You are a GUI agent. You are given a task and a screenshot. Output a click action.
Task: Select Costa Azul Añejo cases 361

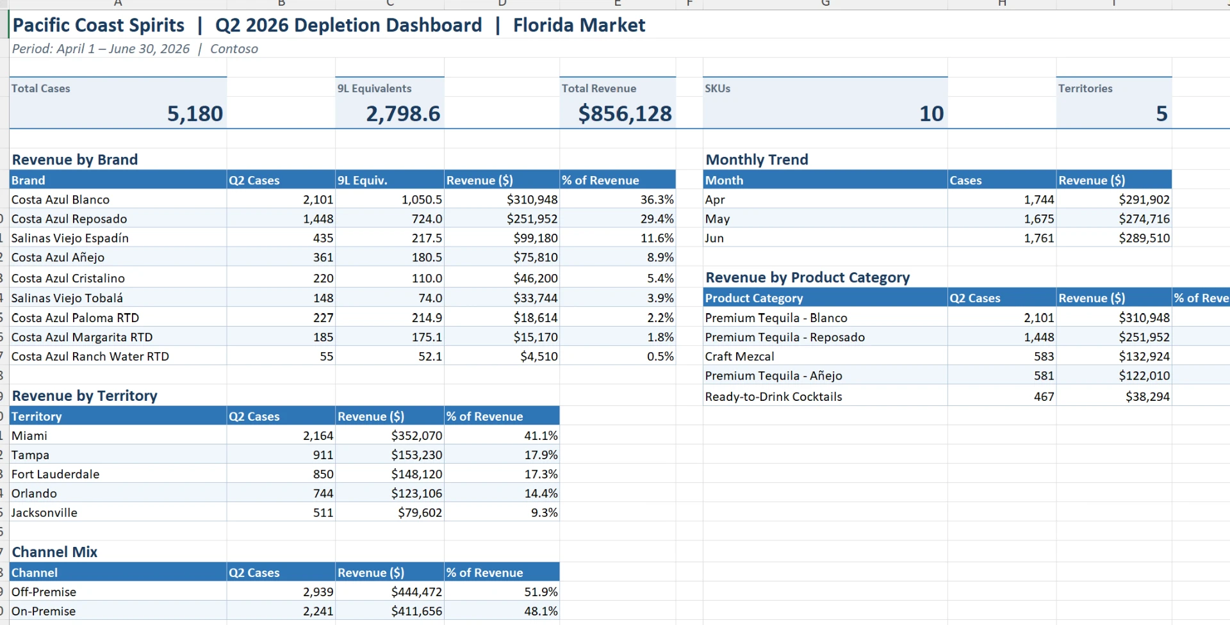click(281, 257)
